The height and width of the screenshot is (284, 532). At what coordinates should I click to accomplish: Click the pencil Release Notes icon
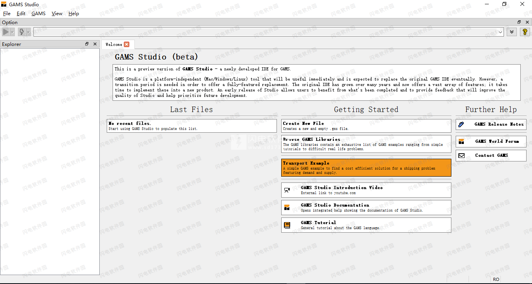(x=462, y=124)
